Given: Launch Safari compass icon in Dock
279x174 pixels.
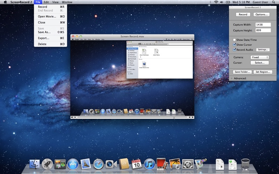Looking at the screenshot, I should 98,164.
